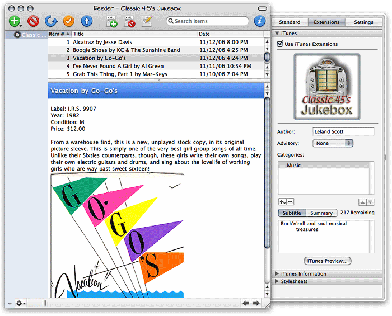Expand the Stylesheets section
This screenshot has height=316, width=392.
pyautogui.click(x=277, y=281)
